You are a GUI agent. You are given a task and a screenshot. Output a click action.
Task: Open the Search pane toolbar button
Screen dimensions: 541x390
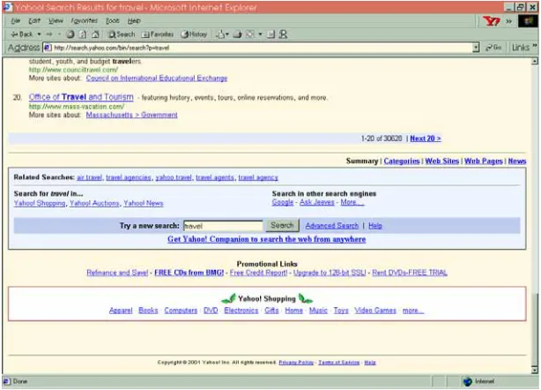click(x=122, y=34)
